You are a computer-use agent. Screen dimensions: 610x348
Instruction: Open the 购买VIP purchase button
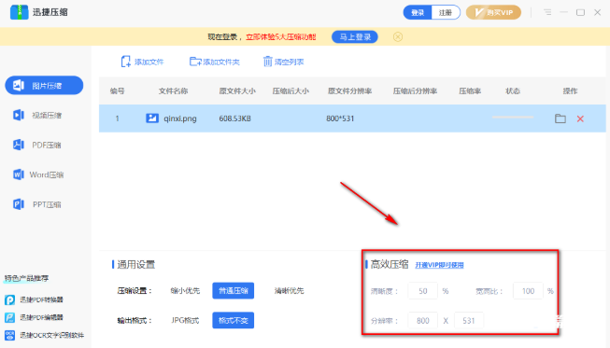click(493, 12)
